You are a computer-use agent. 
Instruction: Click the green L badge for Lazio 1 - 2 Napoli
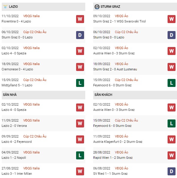tap(80, 156)
